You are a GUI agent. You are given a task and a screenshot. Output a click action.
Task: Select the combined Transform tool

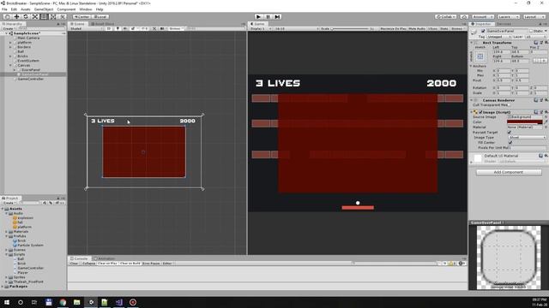tap(53, 17)
